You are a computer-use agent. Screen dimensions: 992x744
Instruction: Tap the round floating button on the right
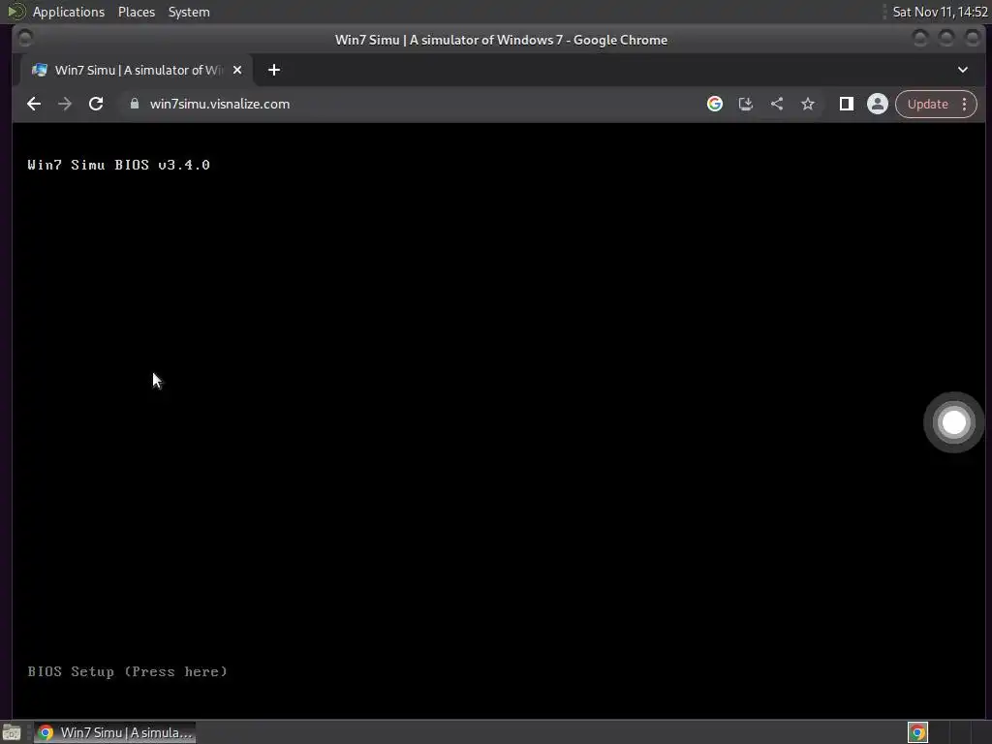point(953,422)
